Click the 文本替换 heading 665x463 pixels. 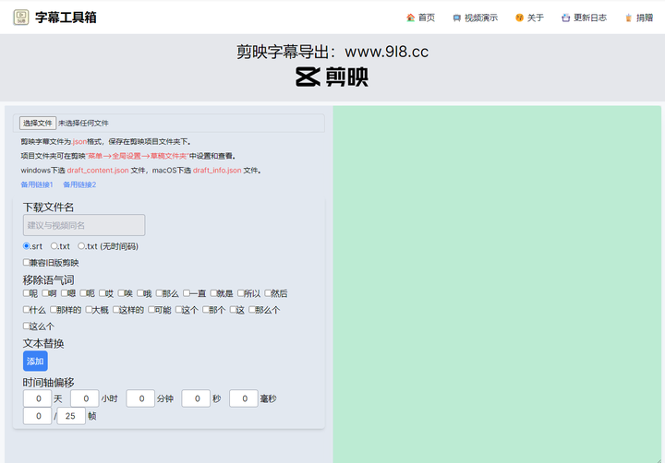(x=43, y=343)
